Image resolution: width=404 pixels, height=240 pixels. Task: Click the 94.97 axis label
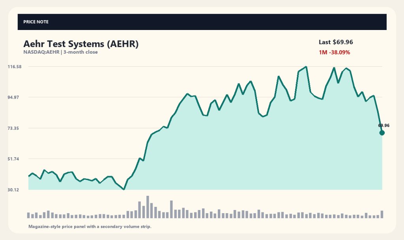coord(13,97)
